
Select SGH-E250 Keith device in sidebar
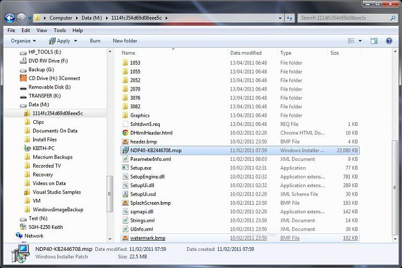click(x=46, y=227)
